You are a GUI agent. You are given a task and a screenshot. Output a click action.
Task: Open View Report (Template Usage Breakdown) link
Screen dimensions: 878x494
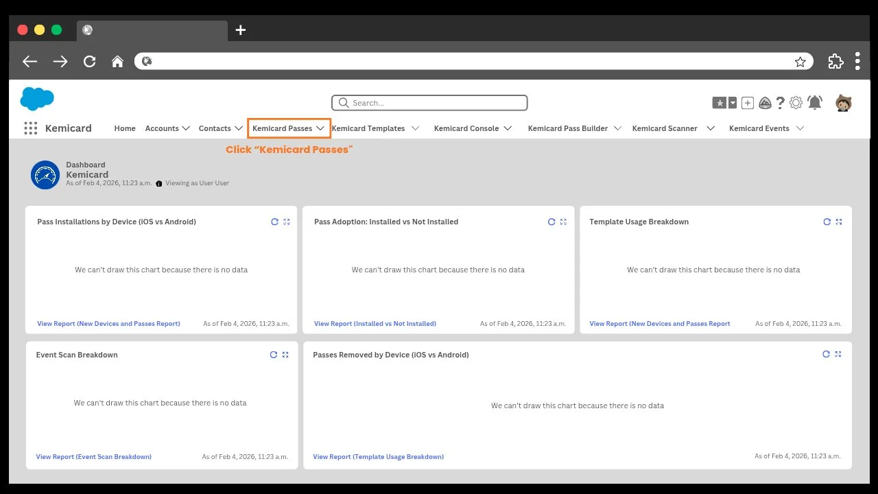[379, 457]
